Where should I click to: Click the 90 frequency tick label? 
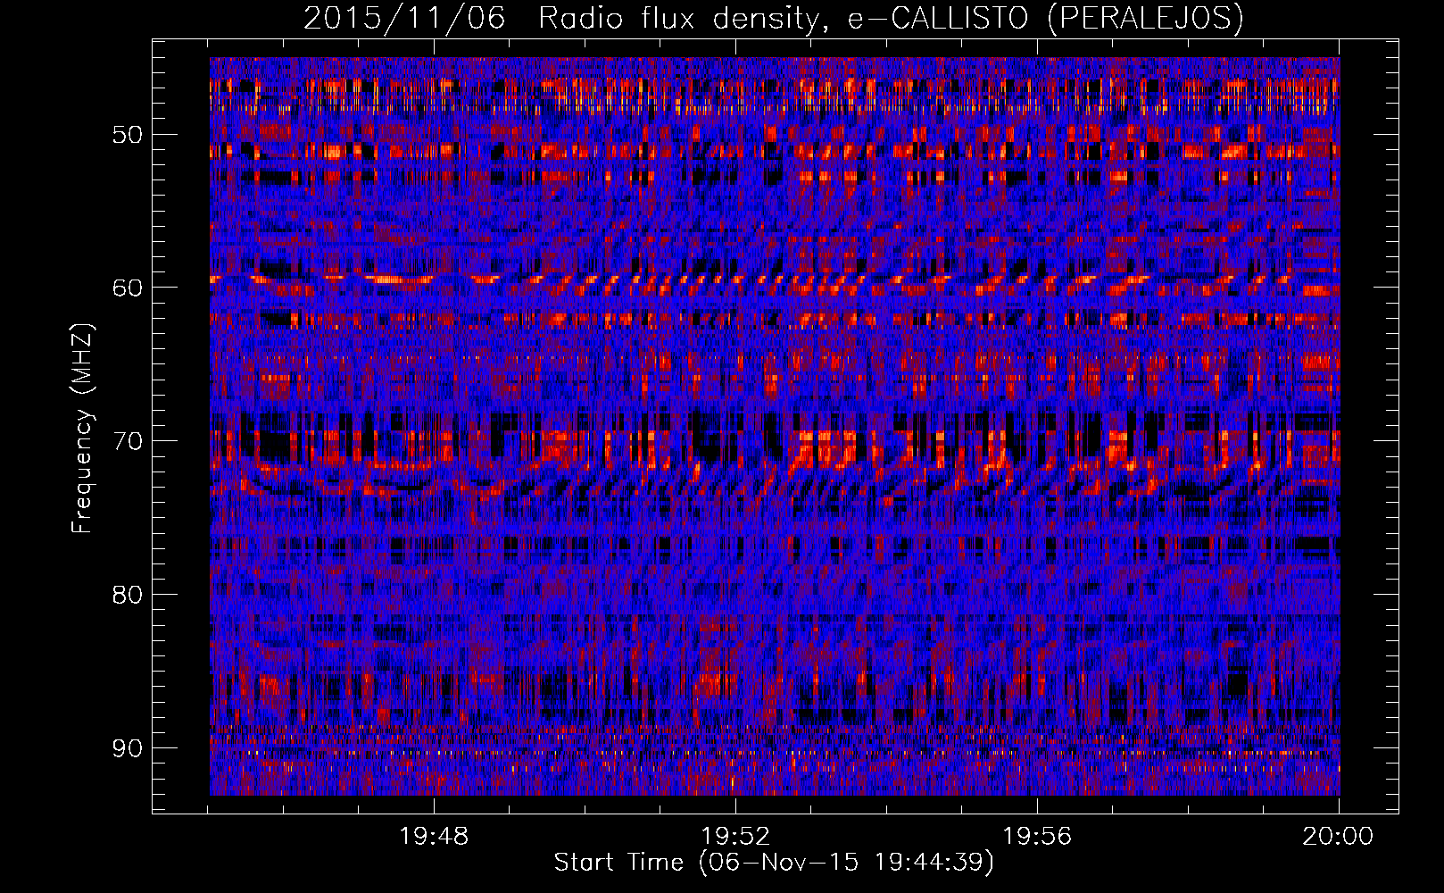coord(127,747)
